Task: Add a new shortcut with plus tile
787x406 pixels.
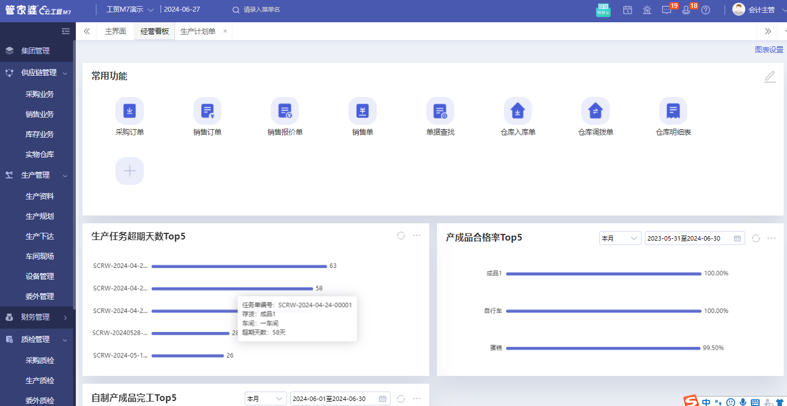Action: (129, 171)
